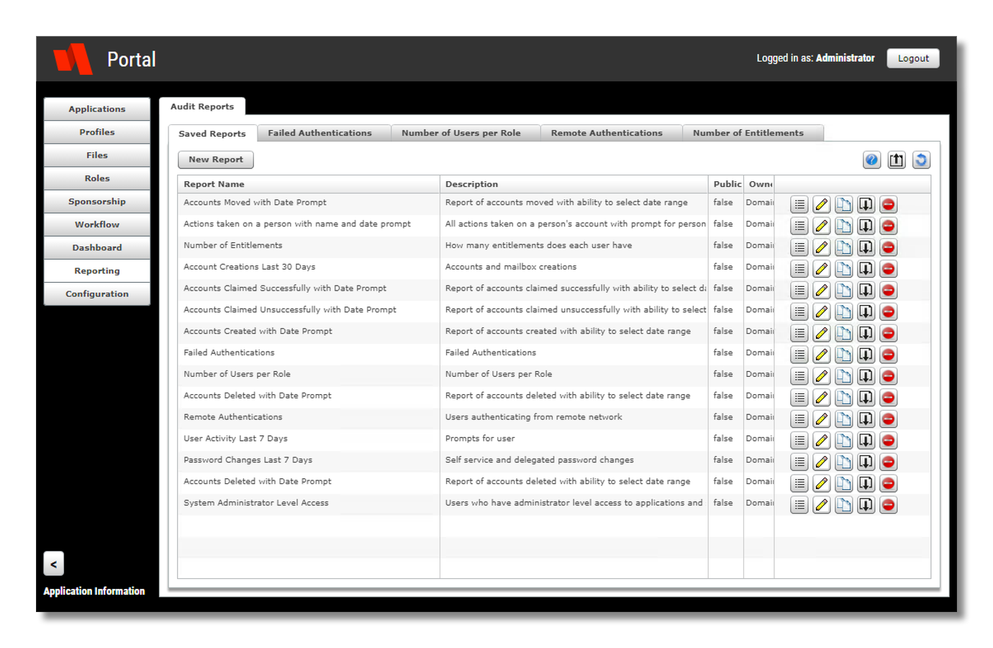The image size is (993, 648).
Task: Open the help icon above the reports table
Action: click(871, 160)
